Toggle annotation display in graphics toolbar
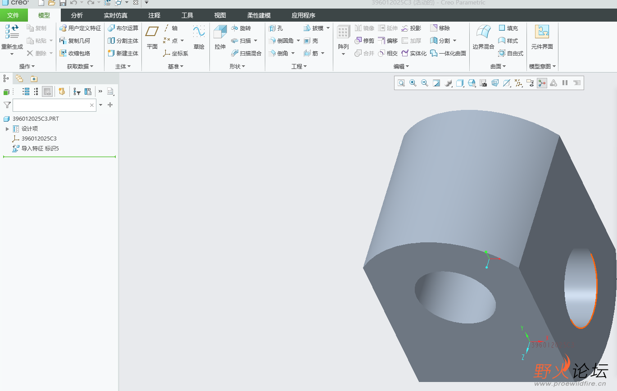 click(x=530, y=83)
